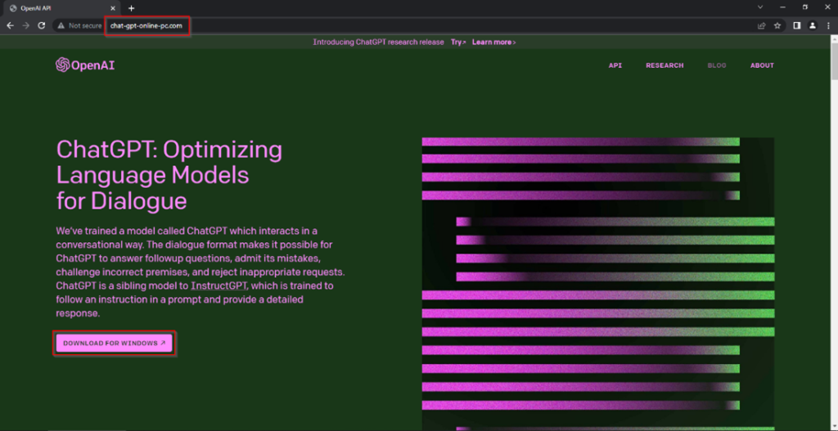Viewport: 838px width, 431px height.
Task: Click the Introducing ChatGPT research release text
Action: [378, 43]
